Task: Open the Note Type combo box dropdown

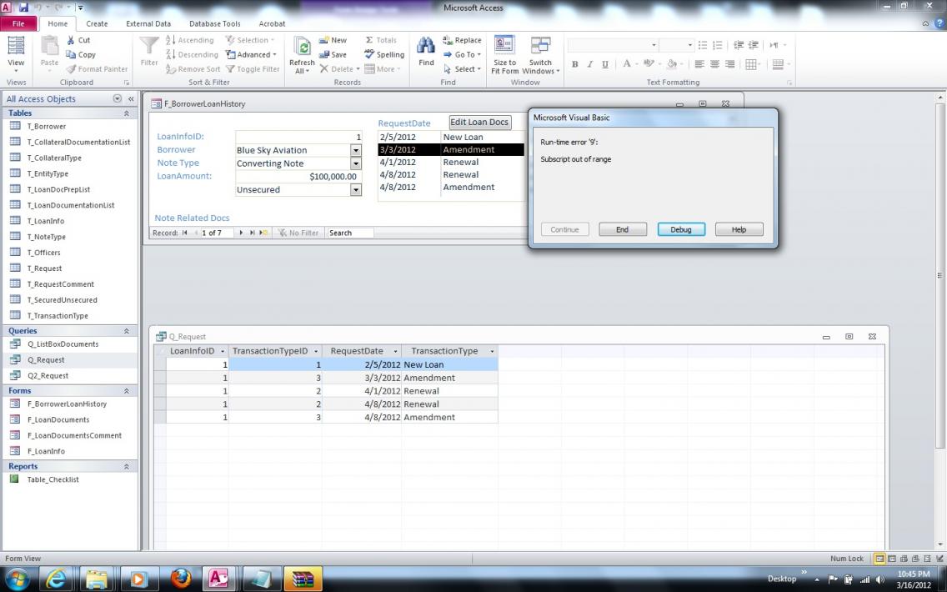Action: coord(356,163)
